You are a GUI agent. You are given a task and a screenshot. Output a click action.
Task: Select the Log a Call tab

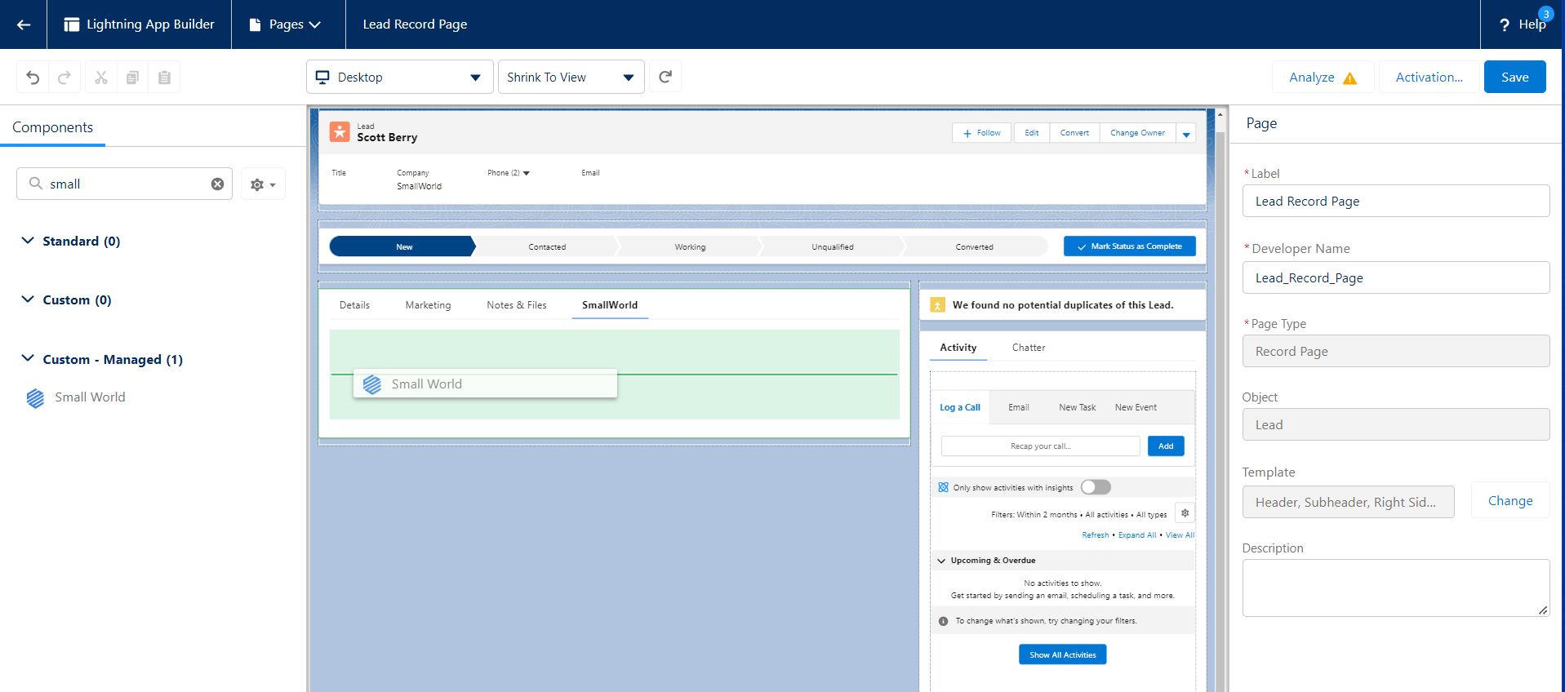(x=960, y=407)
